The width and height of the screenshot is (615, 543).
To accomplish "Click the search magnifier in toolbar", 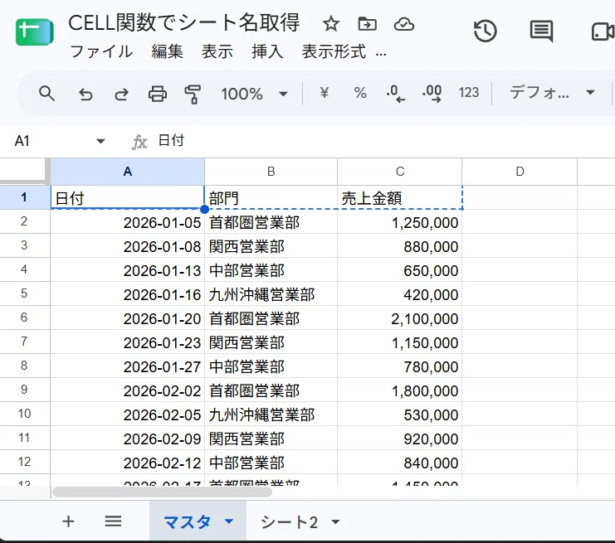I will tap(46, 94).
